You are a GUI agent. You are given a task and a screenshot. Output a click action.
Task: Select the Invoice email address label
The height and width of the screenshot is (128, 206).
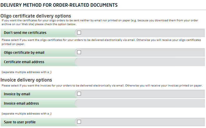(x=21, y=103)
